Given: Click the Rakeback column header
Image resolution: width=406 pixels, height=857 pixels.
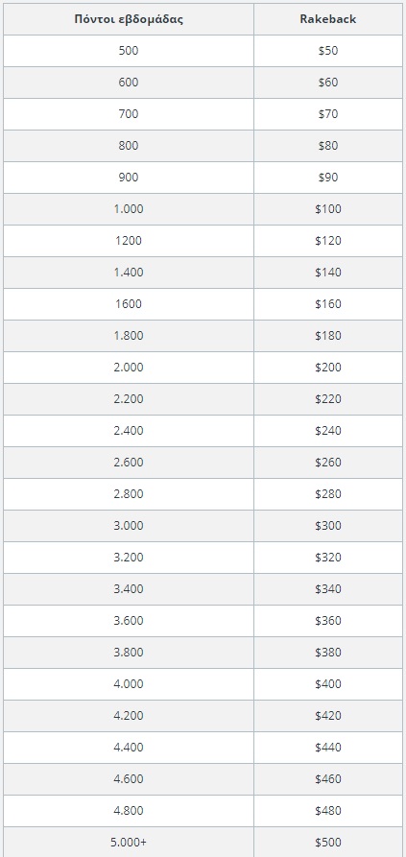Looking at the screenshot, I should point(328,19).
